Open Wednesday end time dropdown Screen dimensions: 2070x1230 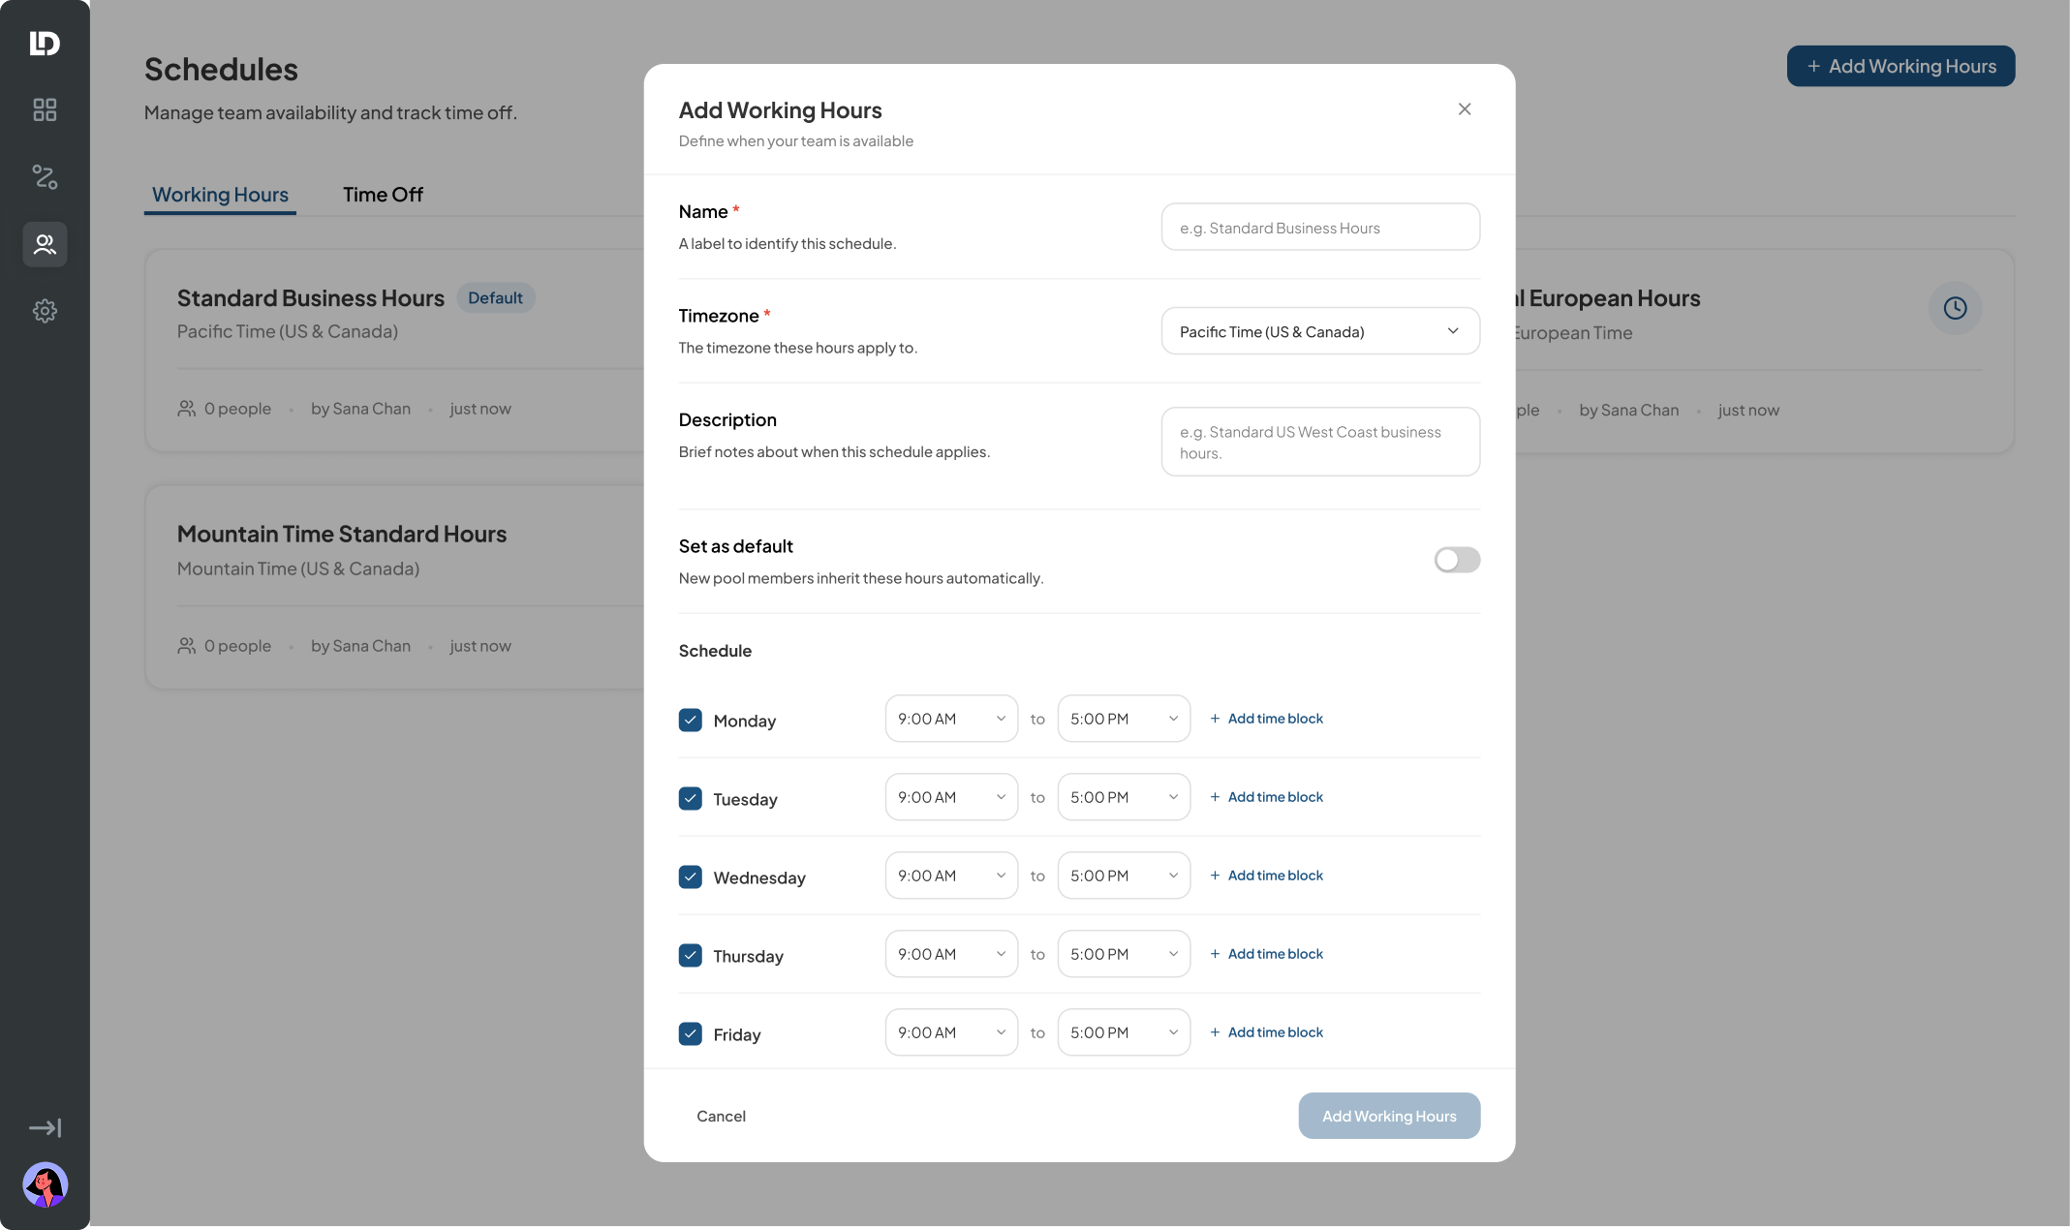point(1124,876)
